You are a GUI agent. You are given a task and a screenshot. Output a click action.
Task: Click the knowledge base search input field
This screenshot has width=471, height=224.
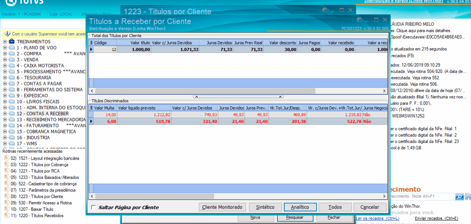422,197
